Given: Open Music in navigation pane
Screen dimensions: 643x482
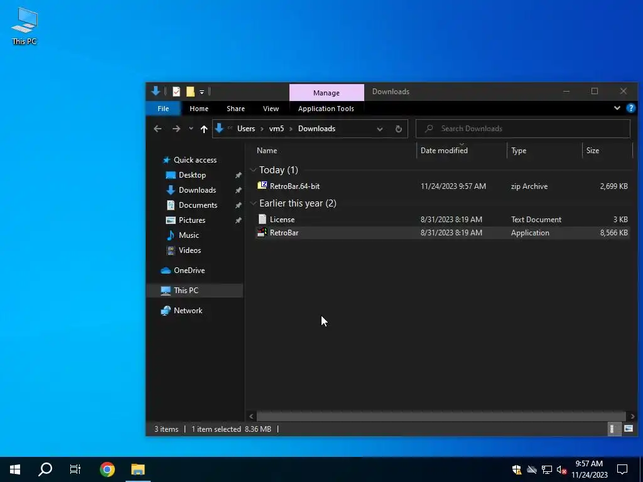Looking at the screenshot, I should click(188, 235).
